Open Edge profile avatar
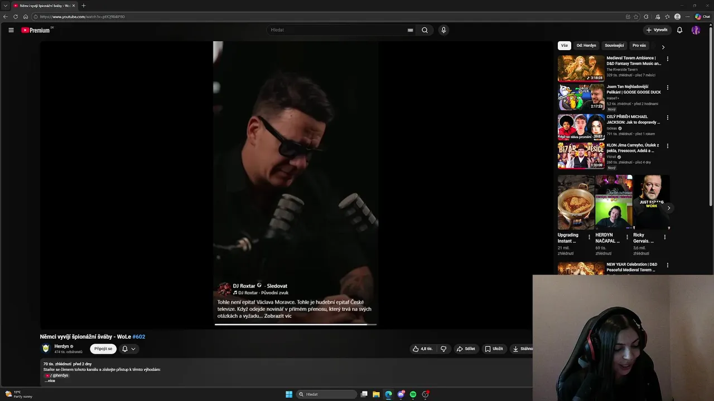 [677, 17]
